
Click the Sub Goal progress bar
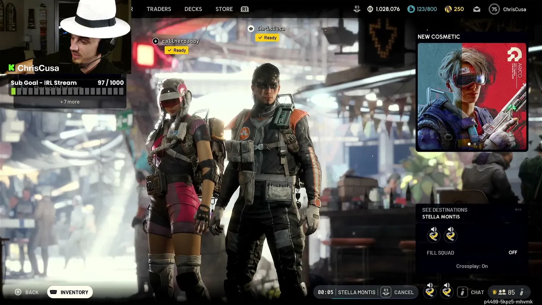(x=68, y=91)
